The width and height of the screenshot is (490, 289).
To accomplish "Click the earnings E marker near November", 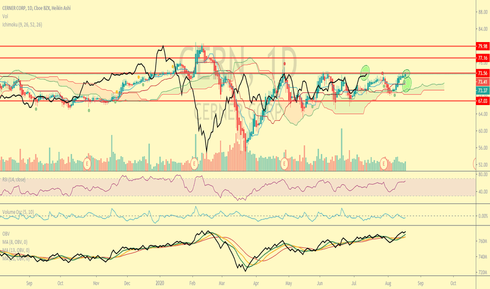I will point(87,163).
